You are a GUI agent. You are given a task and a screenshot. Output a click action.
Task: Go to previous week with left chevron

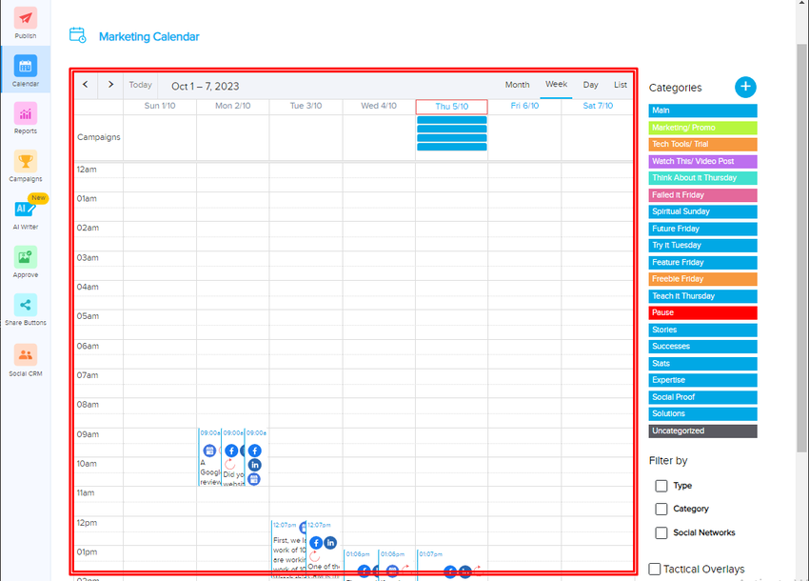click(86, 85)
